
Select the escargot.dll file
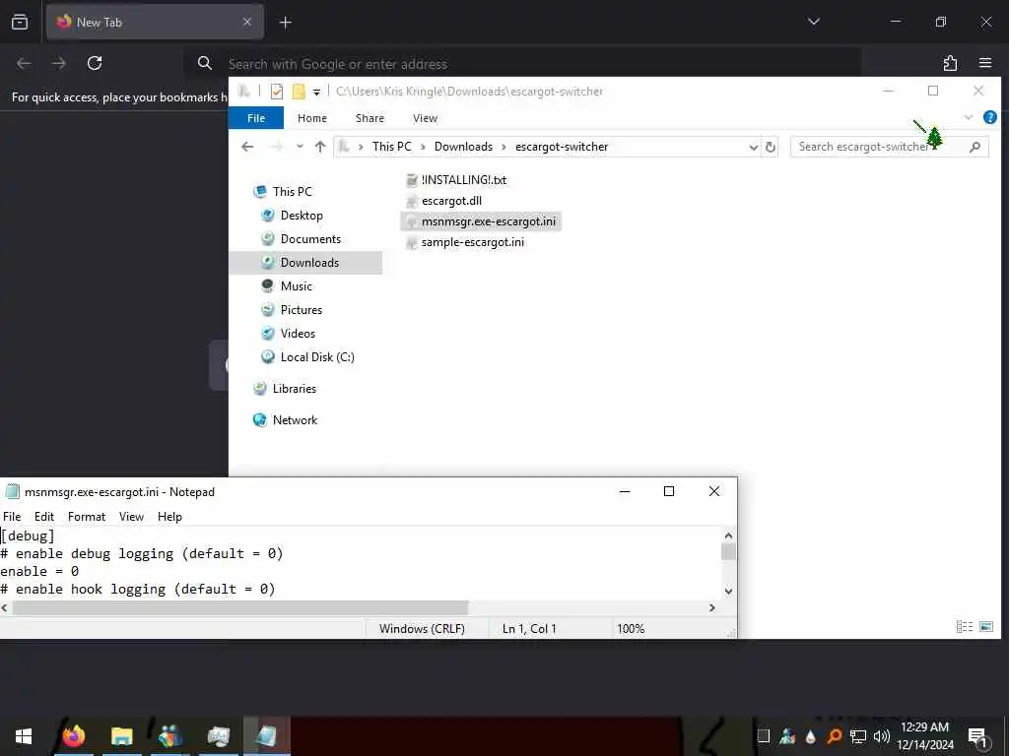coord(451,201)
